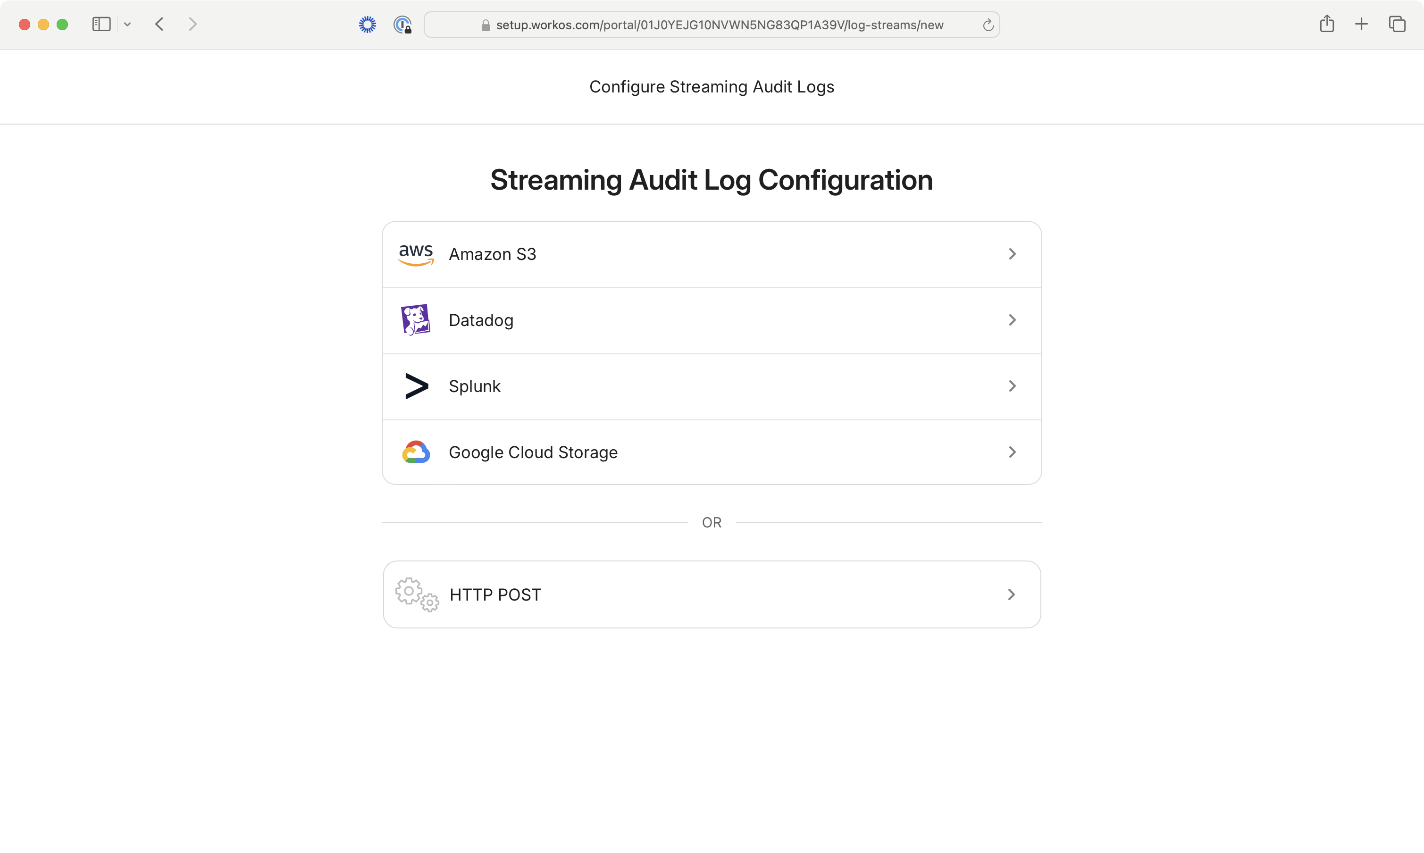Go back to the previous page
The width and height of the screenshot is (1424, 853).
click(160, 24)
